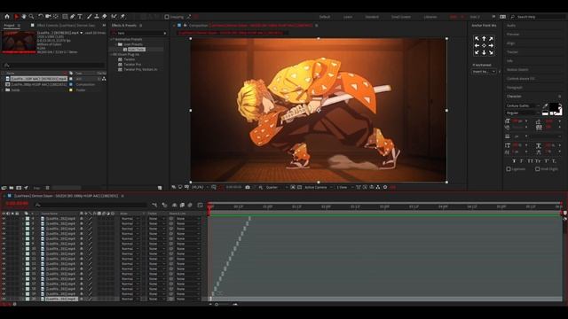Viewport: 568px width, 319px height.
Task: Open the Effect Controls tab
Action: (x=66, y=26)
